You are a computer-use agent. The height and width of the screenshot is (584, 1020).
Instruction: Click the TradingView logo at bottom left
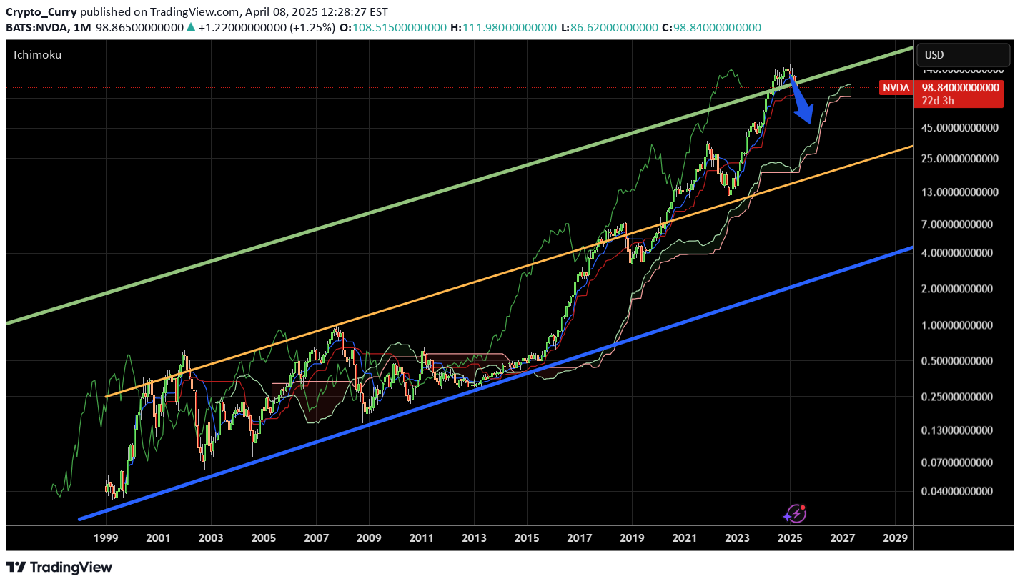click(x=59, y=568)
